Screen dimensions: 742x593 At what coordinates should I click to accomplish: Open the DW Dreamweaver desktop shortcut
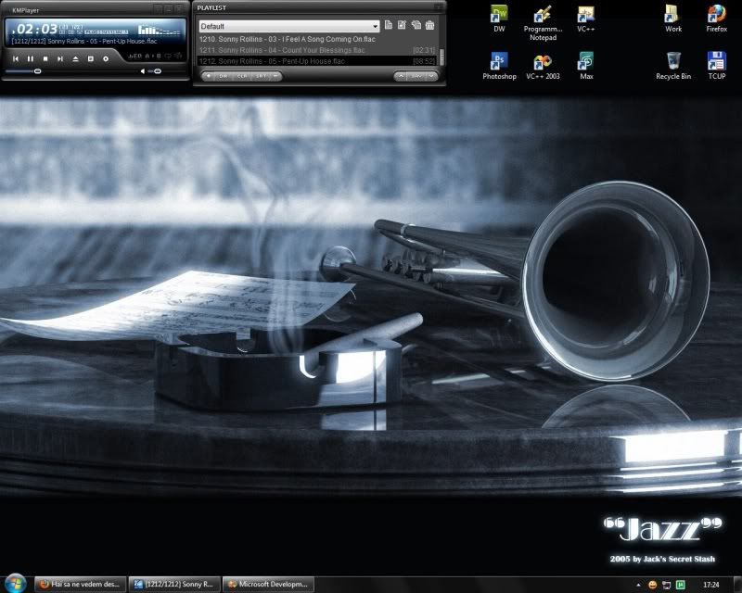coord(499,19)
